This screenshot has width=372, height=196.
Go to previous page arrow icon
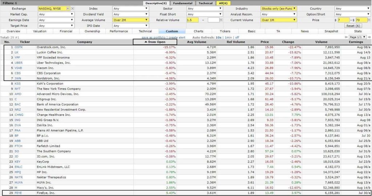[346, 37]
